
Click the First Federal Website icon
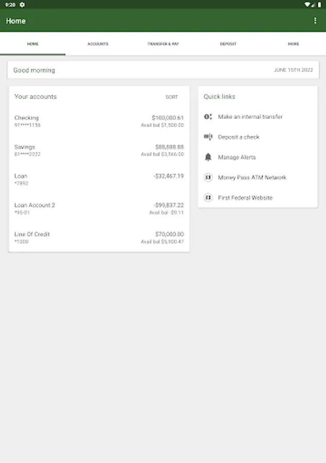coord(208,198)
